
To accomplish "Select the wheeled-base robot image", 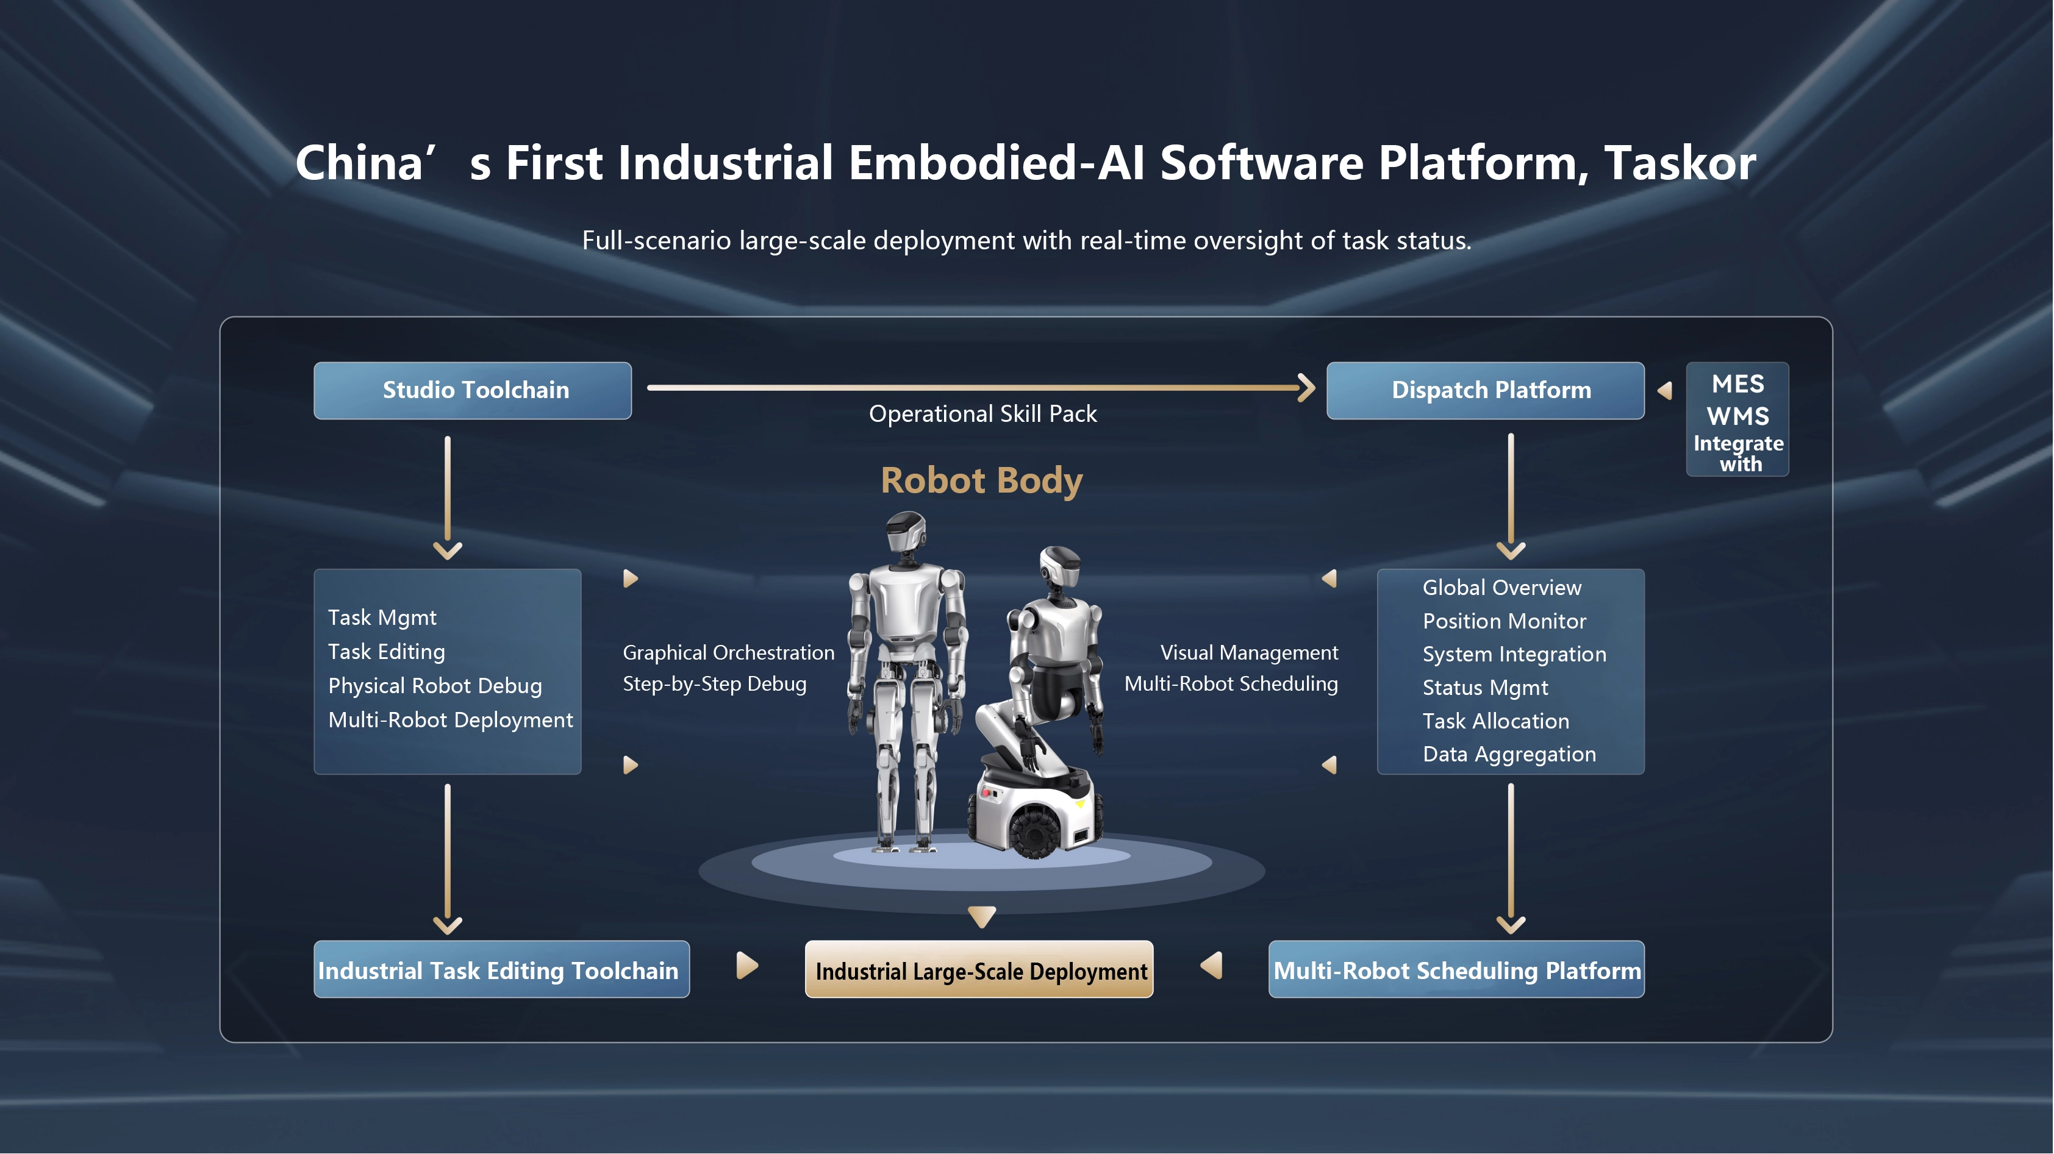I will pyautogui.click(x=1038, y=702).
